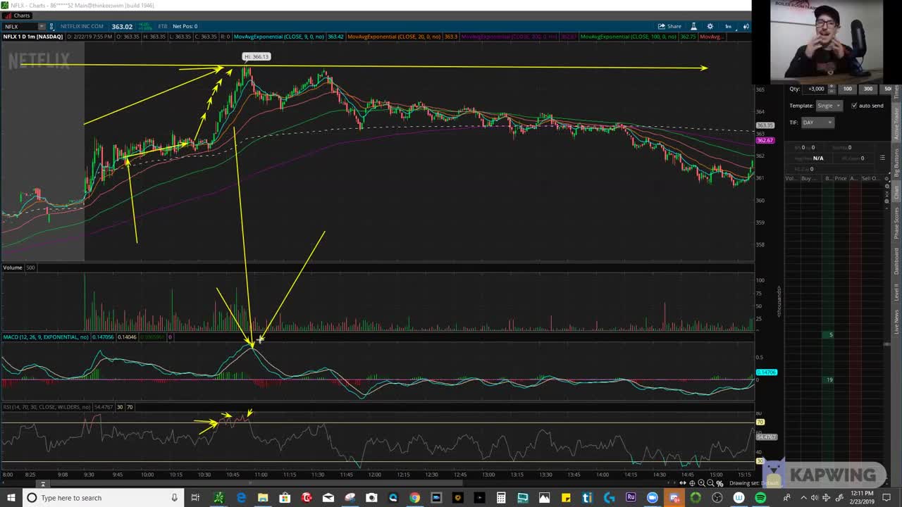Open the NFLX symbol dropdown arrow
Screen dimensions: 902x507
point(41,26)
